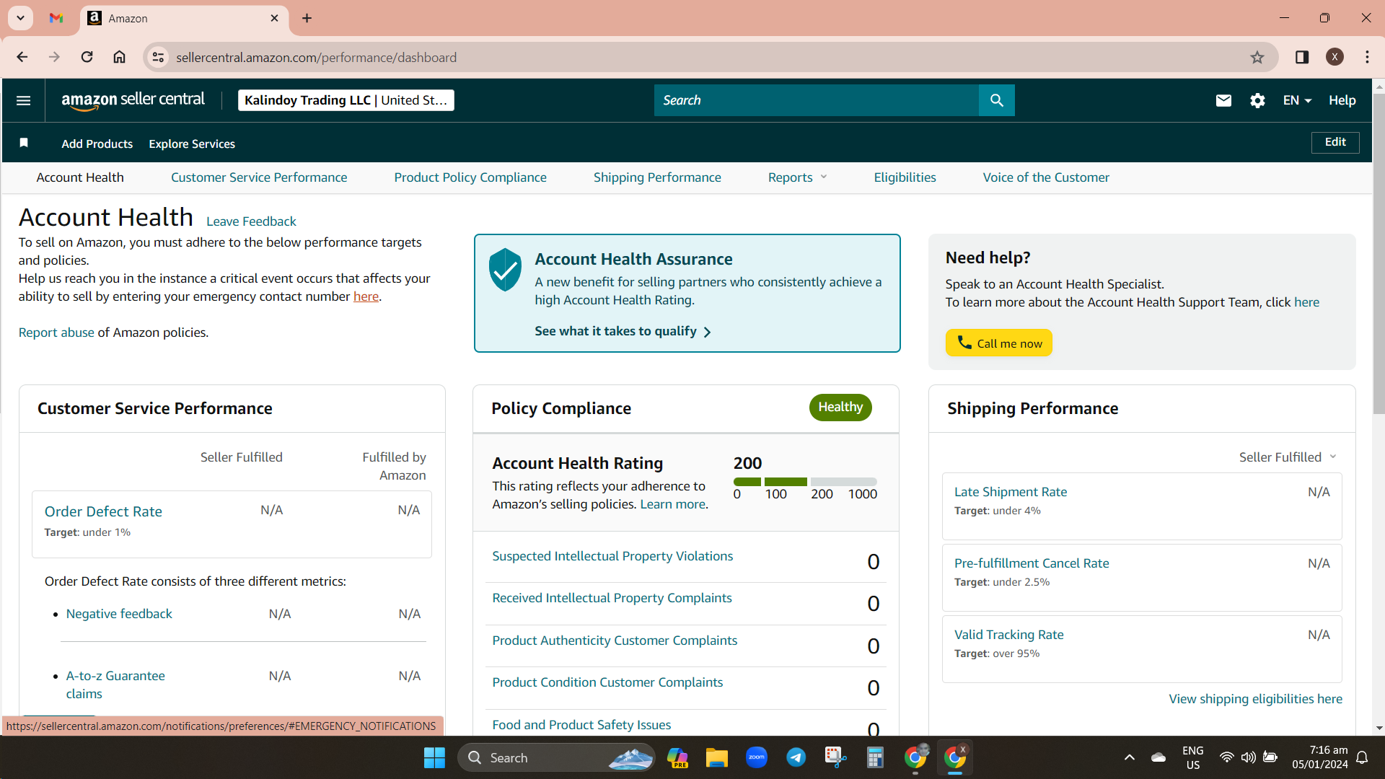Click the Edit button
The width and height of the screenshot is (1385, 779).
[1335, 142]
